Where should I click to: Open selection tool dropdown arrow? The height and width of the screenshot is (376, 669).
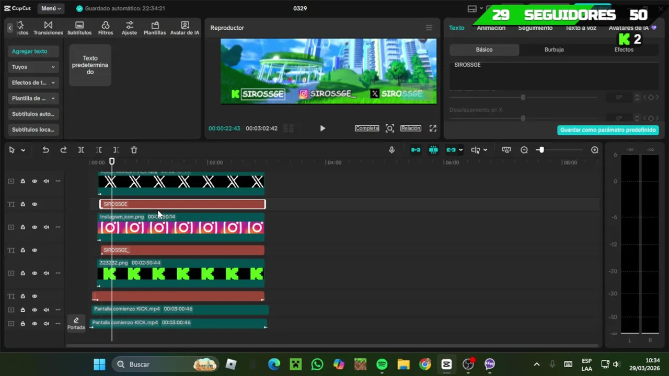coord(23,150)
